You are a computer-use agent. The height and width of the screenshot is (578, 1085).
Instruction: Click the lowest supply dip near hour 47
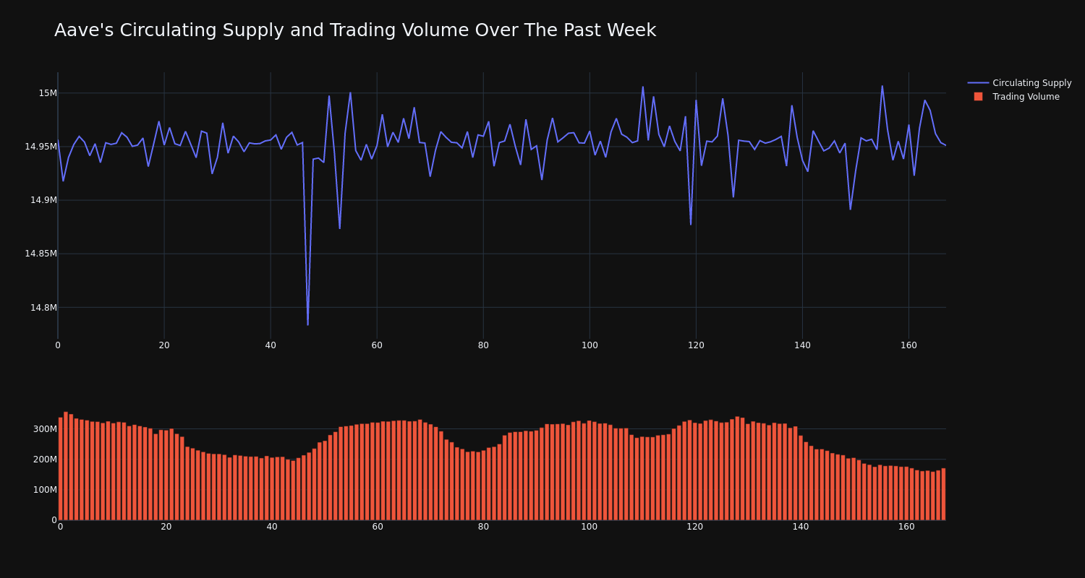307,324
